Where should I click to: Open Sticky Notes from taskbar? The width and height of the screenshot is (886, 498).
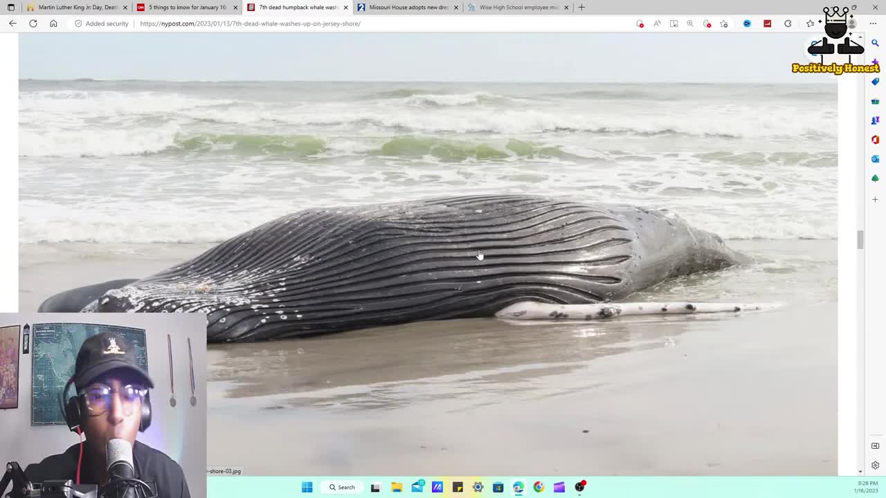point(458,487)
